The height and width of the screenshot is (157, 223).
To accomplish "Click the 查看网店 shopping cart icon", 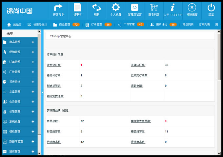I will click(x=154, y=8).
